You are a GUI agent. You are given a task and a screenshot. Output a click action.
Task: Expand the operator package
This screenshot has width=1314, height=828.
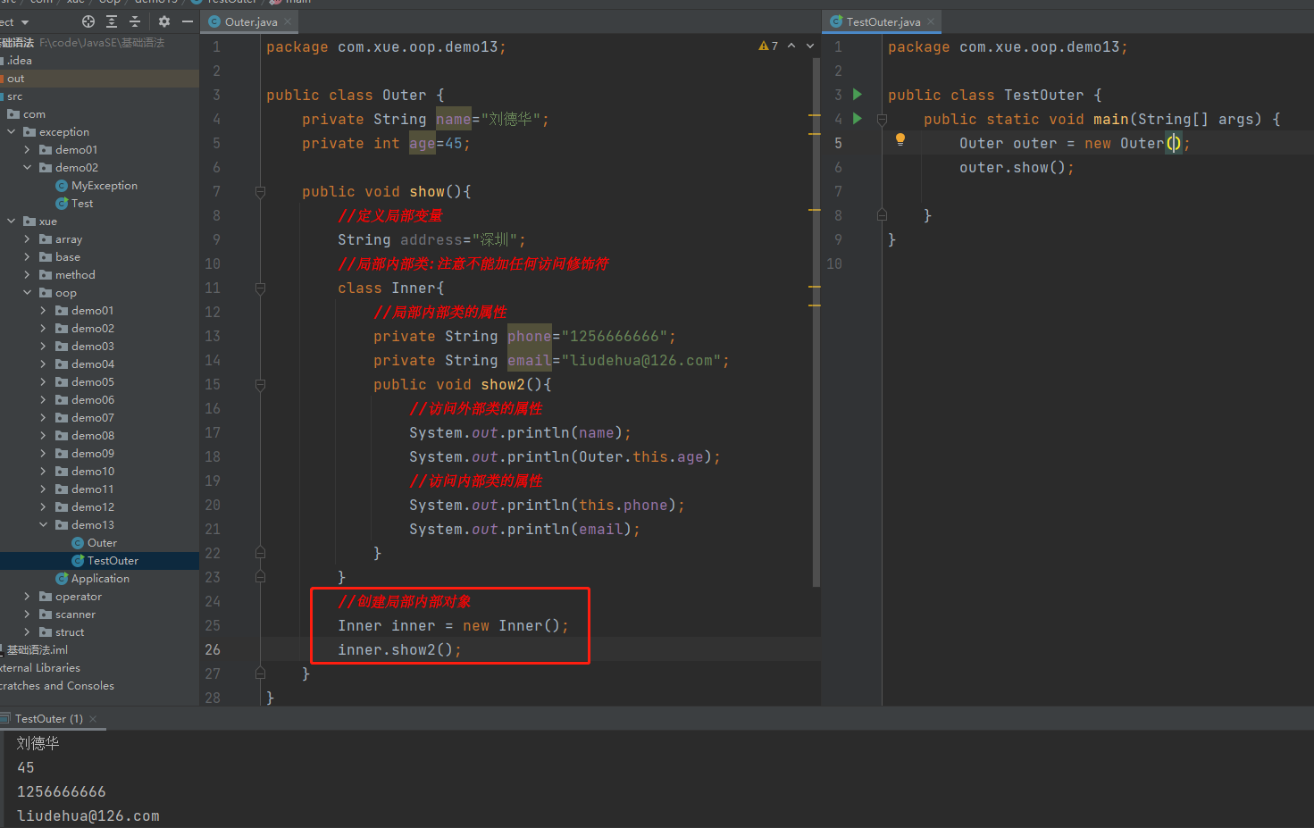coord(27,597)
